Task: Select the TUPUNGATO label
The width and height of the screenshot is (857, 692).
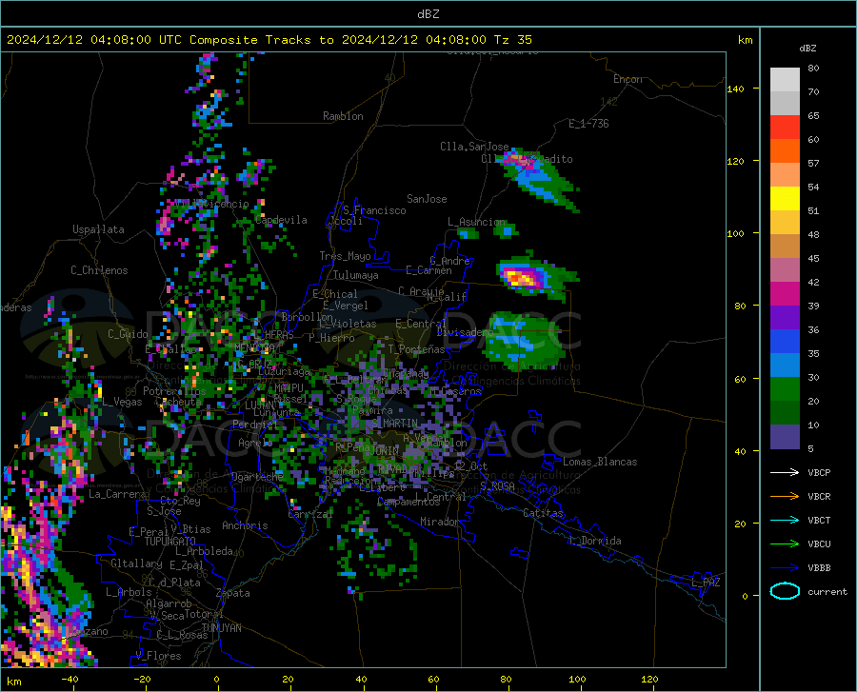Action: (x=170, y=542)
